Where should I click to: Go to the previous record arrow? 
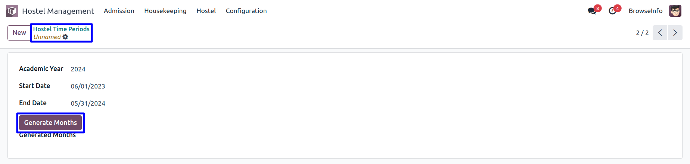tap(660, 33)
